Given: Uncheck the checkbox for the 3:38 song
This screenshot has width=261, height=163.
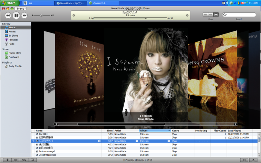Looking at the screenshot, I should pos(37,137).
